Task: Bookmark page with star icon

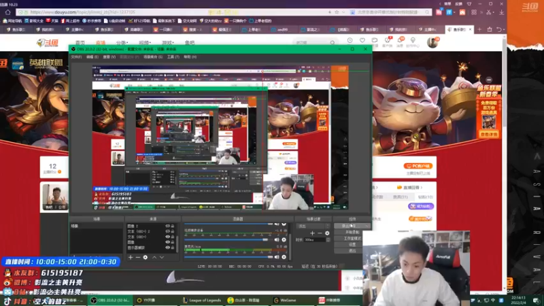Action: point(337,12)
